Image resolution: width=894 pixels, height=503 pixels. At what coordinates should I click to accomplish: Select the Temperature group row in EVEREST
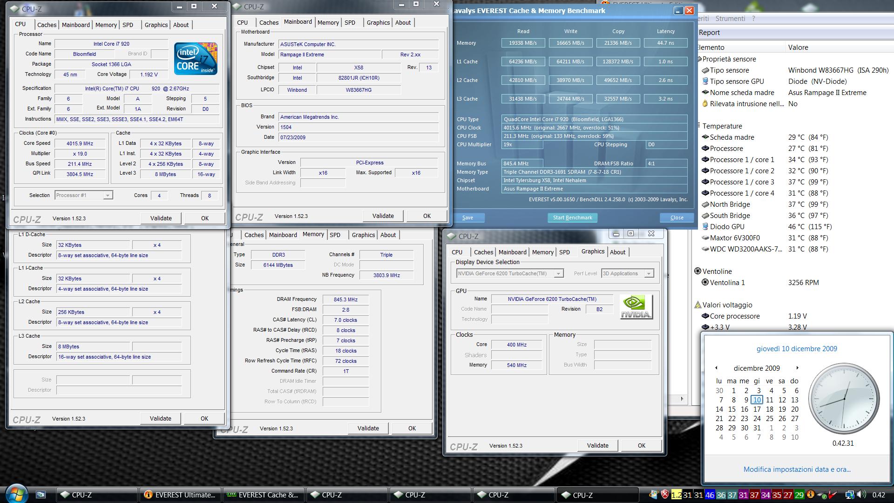point(722,126)
